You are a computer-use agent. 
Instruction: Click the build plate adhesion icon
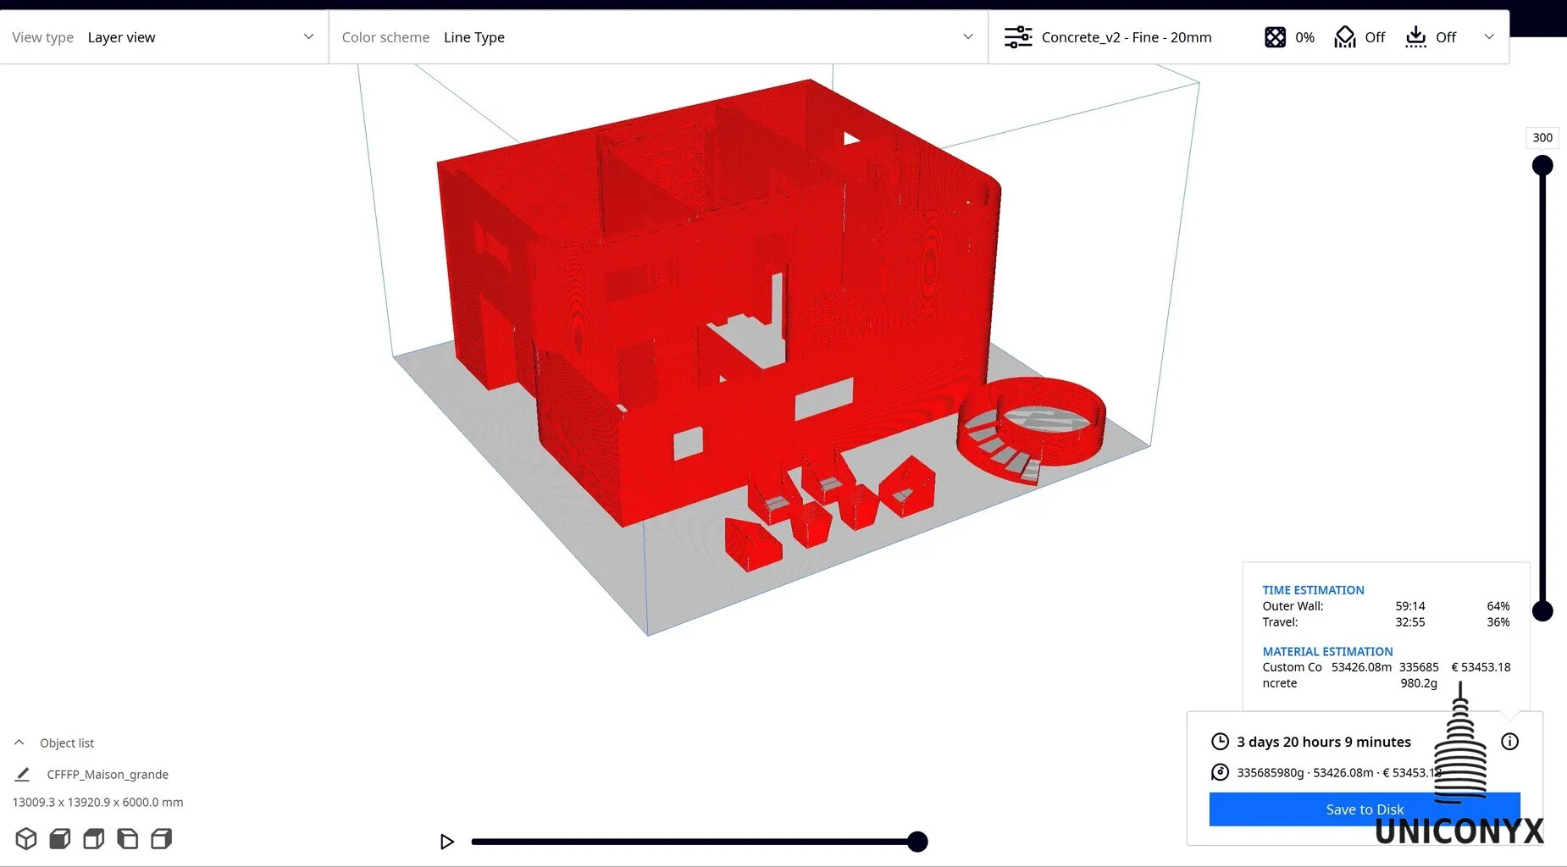pos(1415,36)
